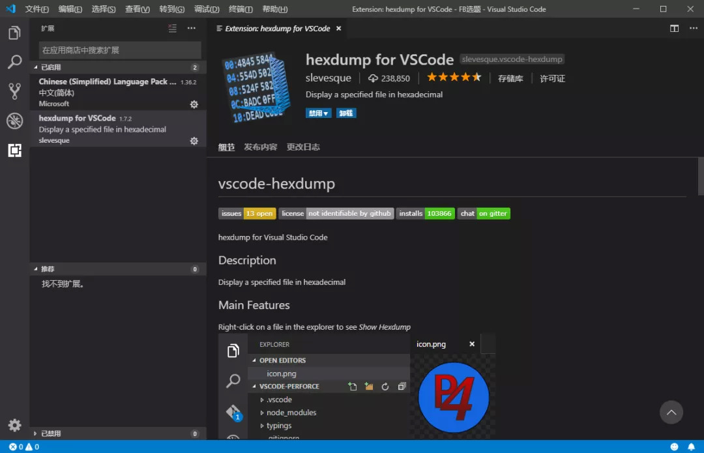This screenshot has height=453, width=704.
Task: Click the VS Code logo in title bar
Action: point(11,9)
